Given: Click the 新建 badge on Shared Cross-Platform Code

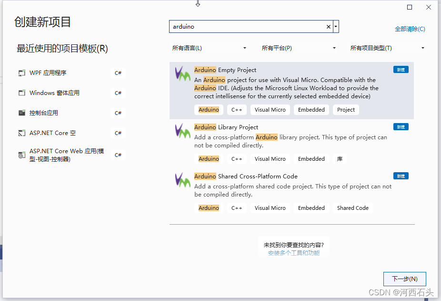Looking at the screenshot, I should [401, 176].
